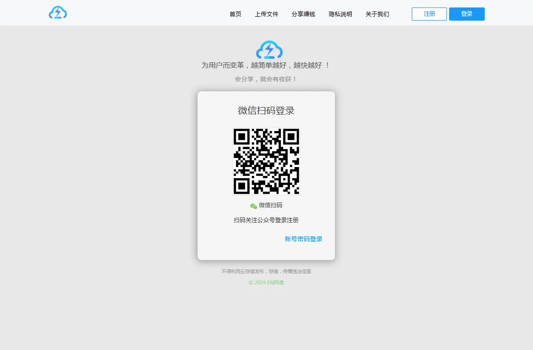Click the top-left finder pattern of the QR code
Image resolution: width=533 pixels, height=350 pixels.
coord(241,137)
